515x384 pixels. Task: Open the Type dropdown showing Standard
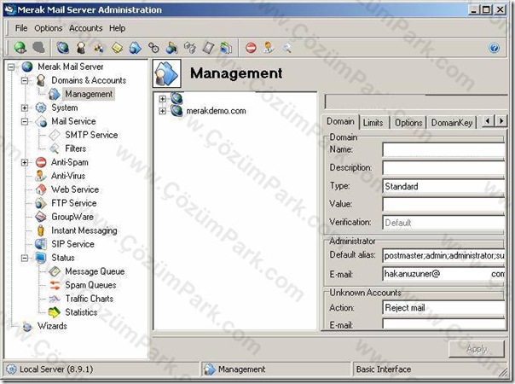443,186
